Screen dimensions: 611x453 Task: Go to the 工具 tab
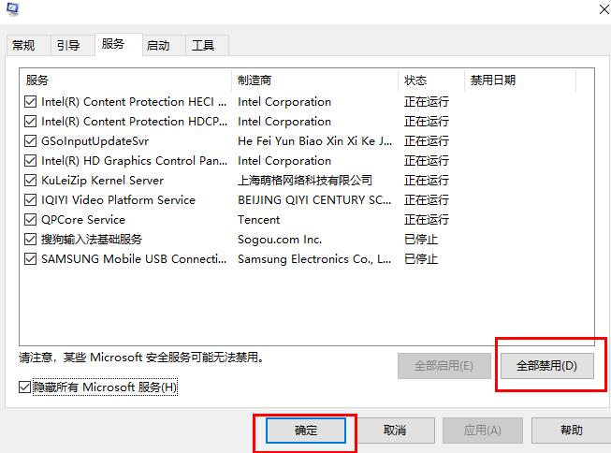pyautogui.click(x=203, y=46)
